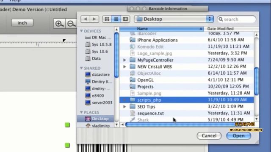
Task: Click the inch units button
Action: point(22,23)
